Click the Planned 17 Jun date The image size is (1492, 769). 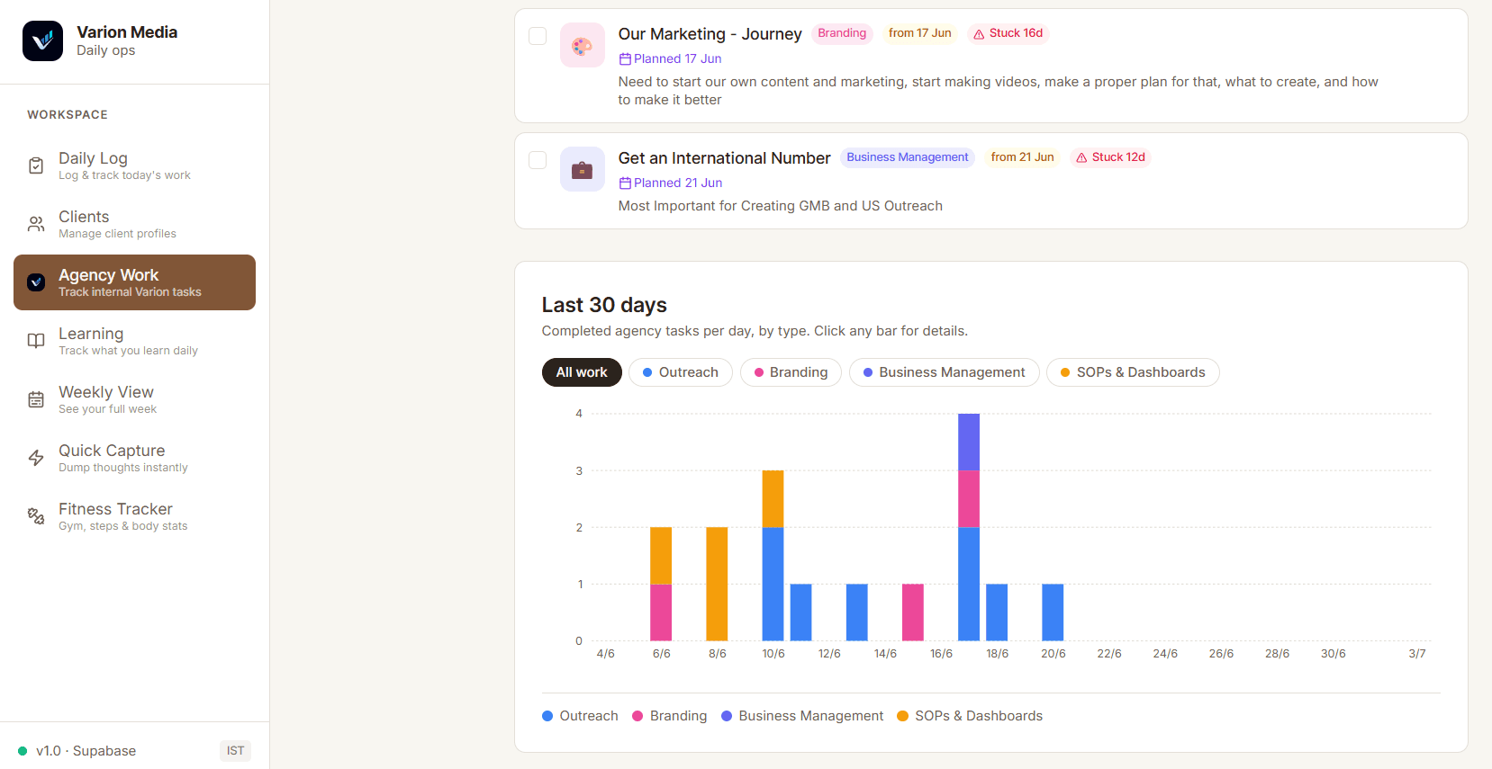(x=670, y=59)
